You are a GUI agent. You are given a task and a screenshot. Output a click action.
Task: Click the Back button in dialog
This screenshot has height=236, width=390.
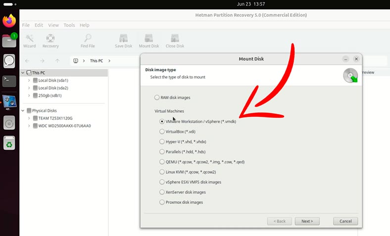[280, 221]
